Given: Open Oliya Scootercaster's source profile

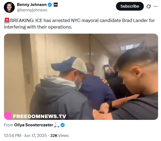Looking at the screenshot, I should tap(34, 125).
